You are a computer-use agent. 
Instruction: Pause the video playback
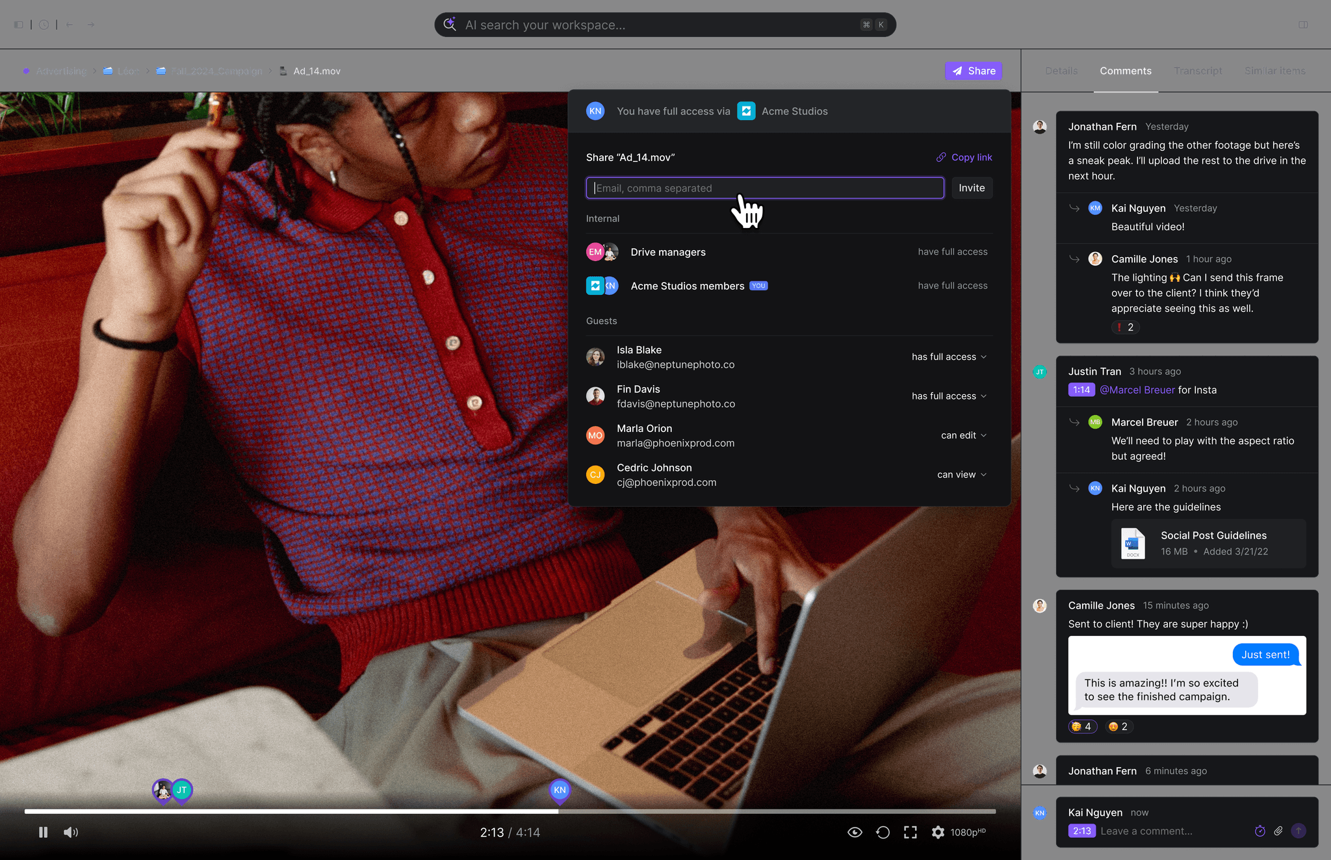[x=43, y=832]
